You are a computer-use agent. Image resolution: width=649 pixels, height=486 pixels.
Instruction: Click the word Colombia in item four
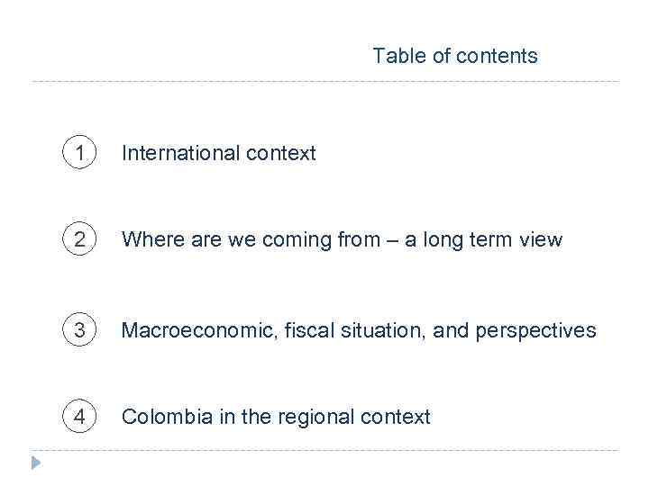tap(159, 417)
